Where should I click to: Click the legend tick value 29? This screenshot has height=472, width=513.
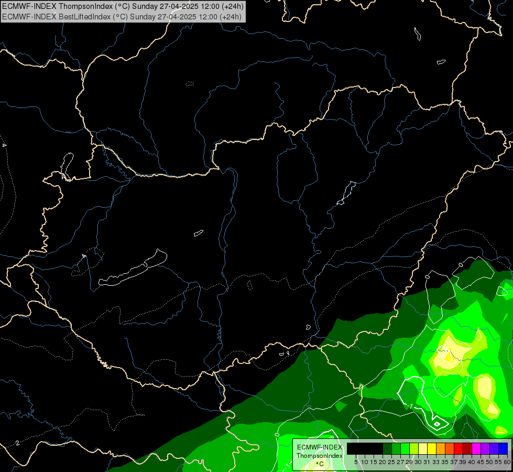(x=409, y=462)
